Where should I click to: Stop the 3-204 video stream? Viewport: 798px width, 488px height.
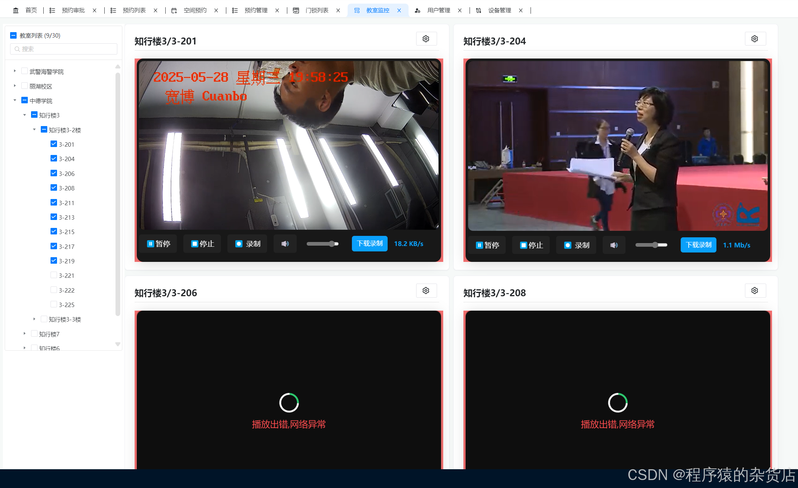click(x=531, y=245)
